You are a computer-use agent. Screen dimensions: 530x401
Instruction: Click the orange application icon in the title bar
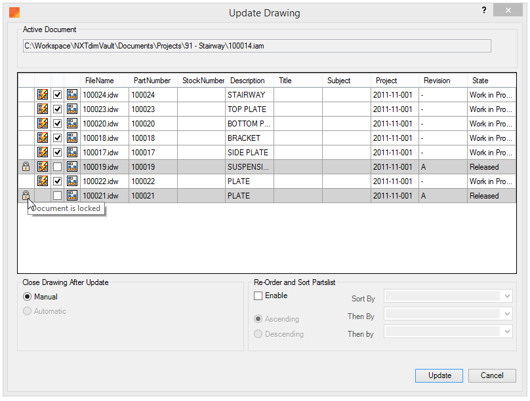tap(14, 12)
